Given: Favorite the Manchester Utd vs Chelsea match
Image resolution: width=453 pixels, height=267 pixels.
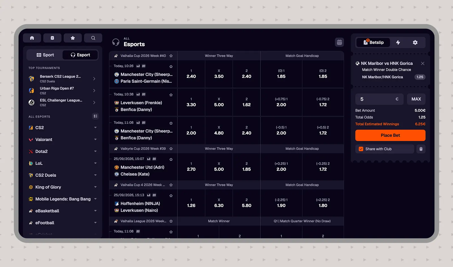Looking at the screenshot, I should (x=171, y=159).
